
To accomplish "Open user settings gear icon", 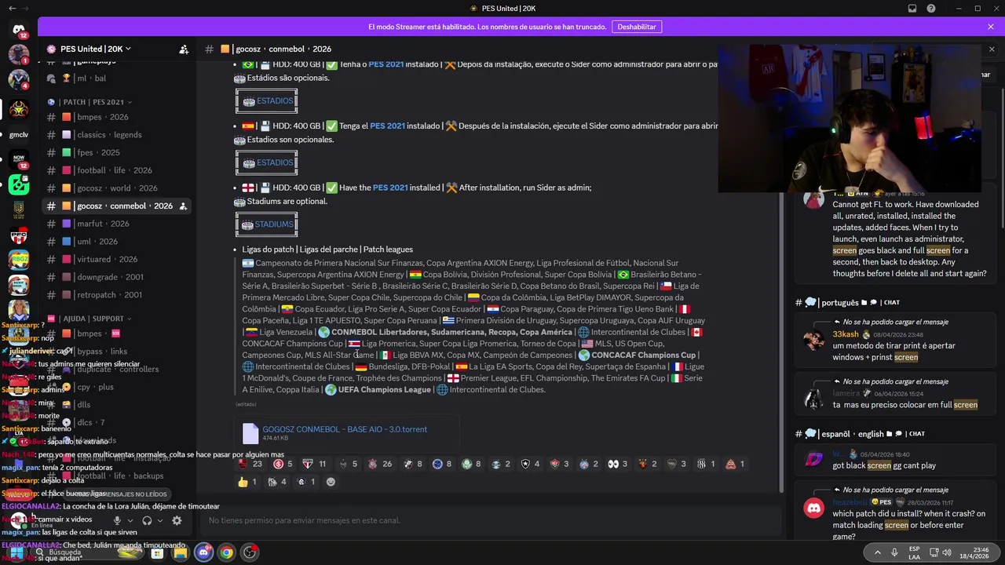I will point(177,520).
